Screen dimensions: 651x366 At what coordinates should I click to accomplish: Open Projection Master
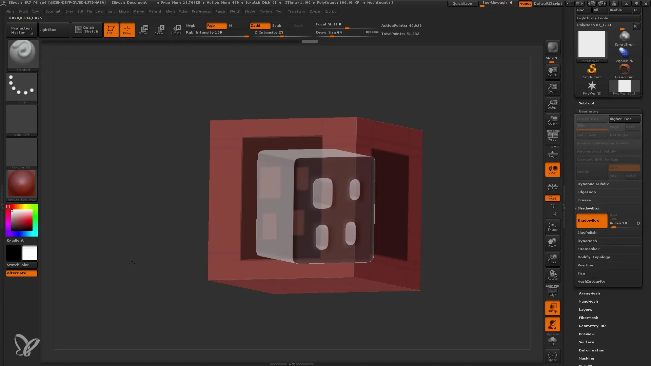click(21, 30)
